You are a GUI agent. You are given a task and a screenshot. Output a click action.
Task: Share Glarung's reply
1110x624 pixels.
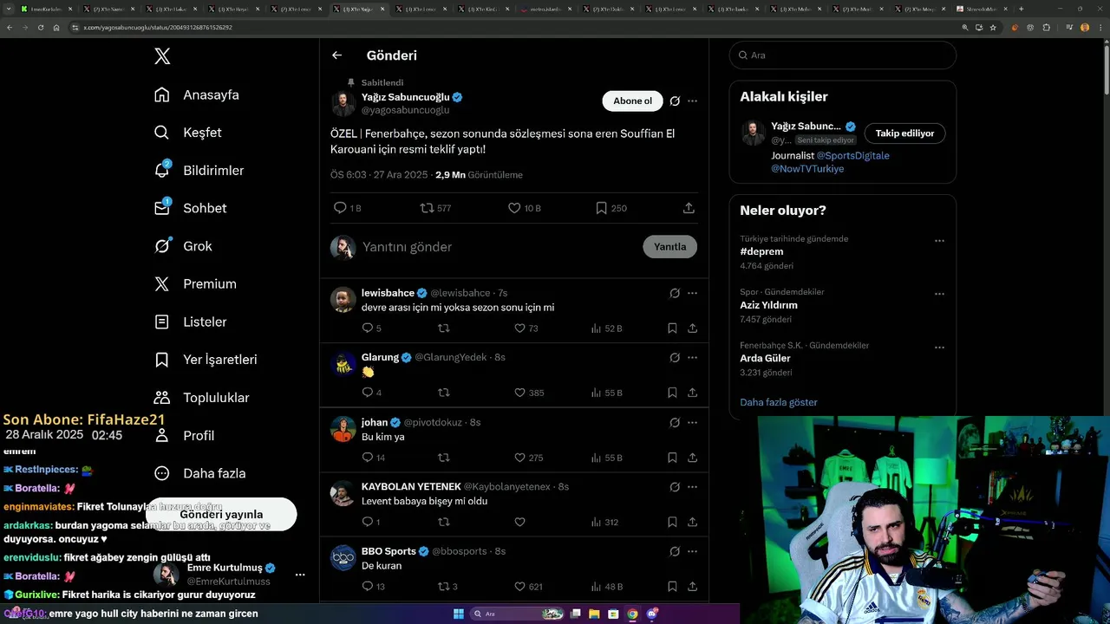coord(692,393)
